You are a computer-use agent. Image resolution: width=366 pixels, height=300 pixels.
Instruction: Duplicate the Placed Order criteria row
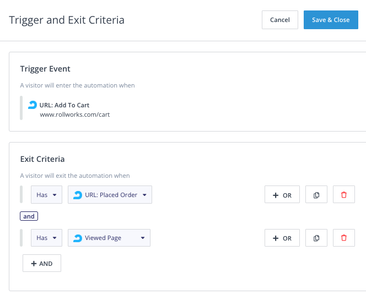point(316,195)
